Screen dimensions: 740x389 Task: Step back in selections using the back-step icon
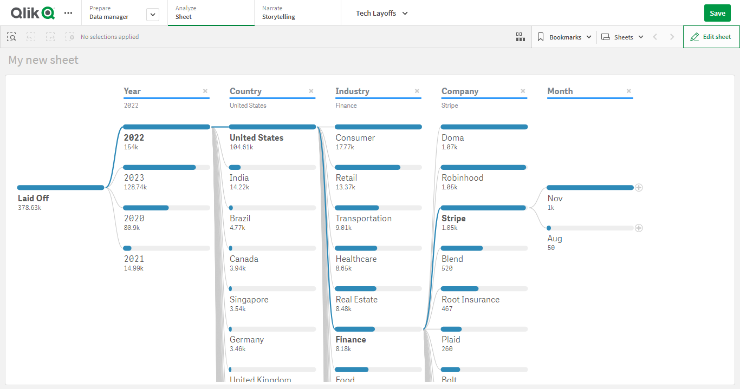(x=31, y=37)
